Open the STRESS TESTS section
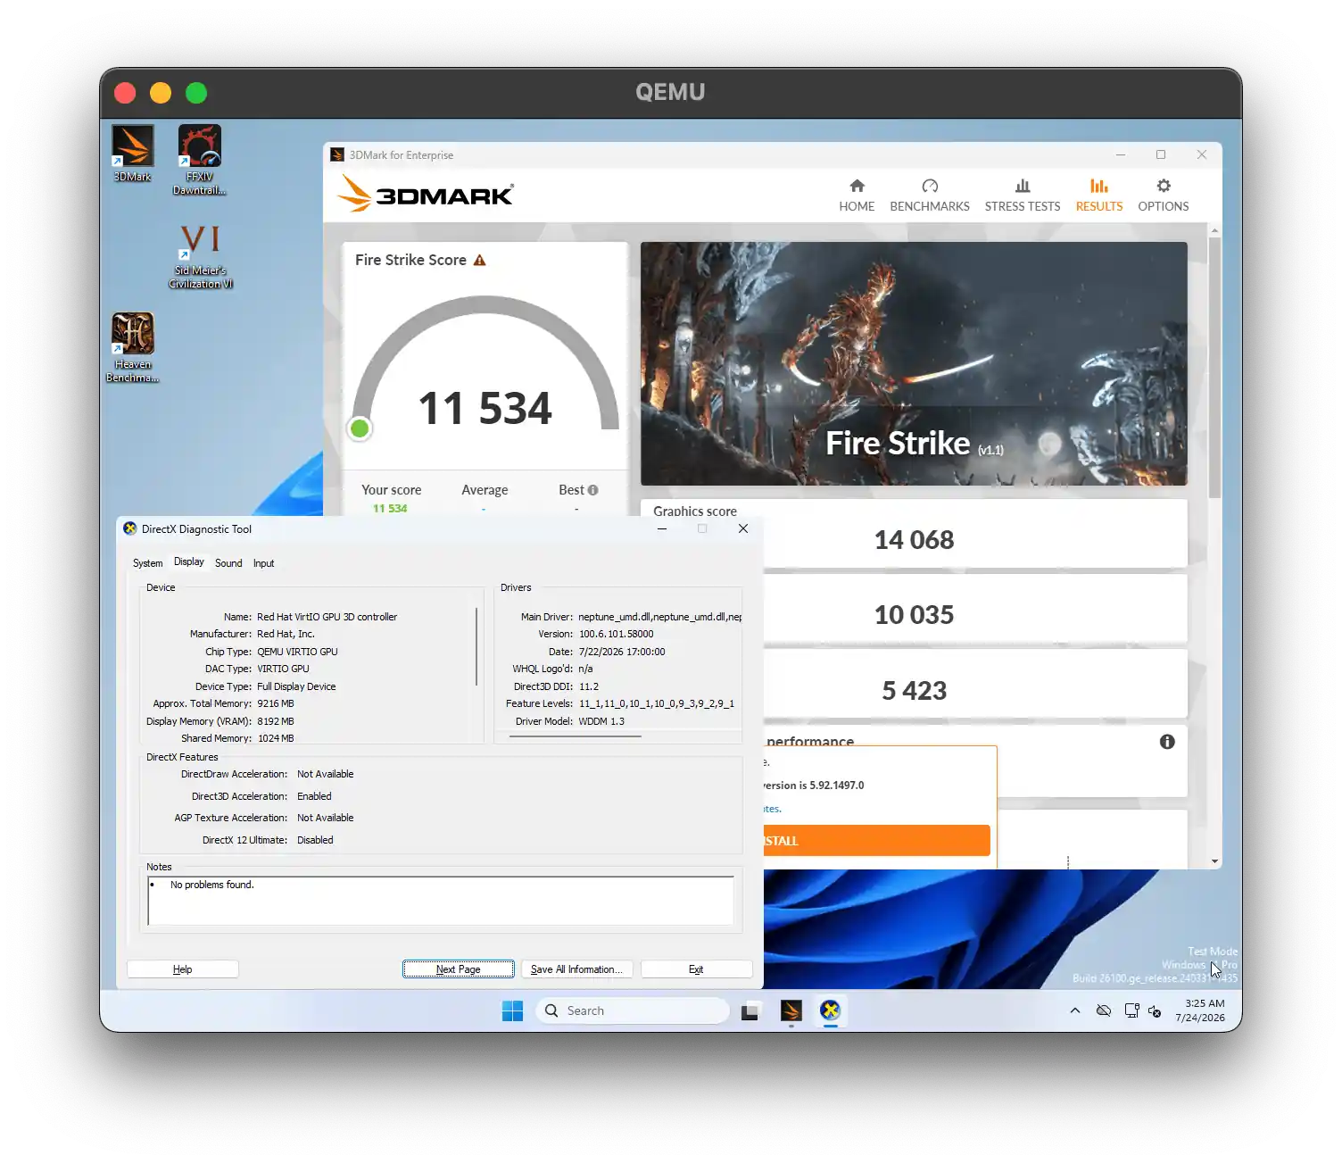This screenshot has height=1164, width=1342. (1023, 195)
